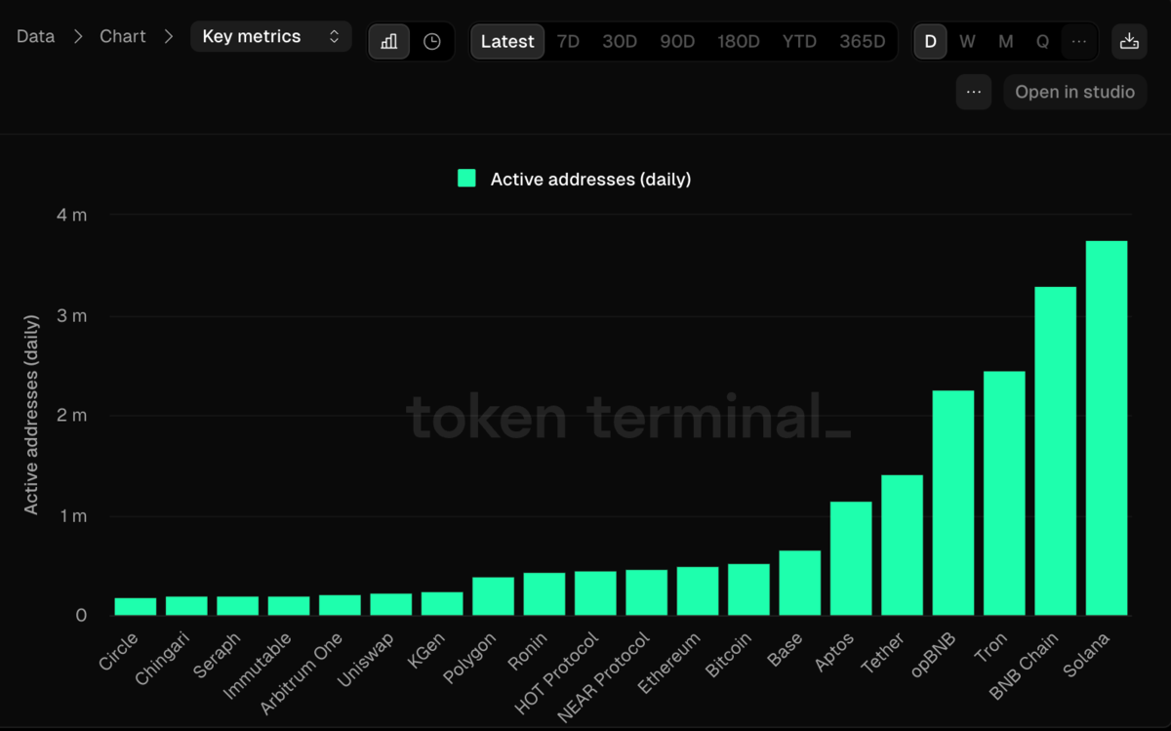Screen dimensions: 1171x731
Task: Click the Seraph bar
Action: [x=238, y=606]
